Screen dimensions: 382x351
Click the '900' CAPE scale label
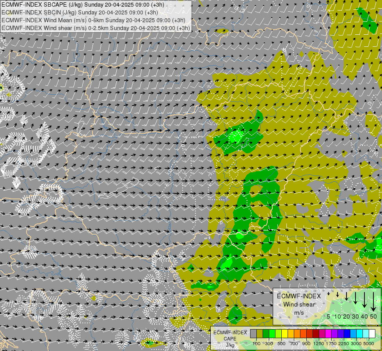point(306,344)
